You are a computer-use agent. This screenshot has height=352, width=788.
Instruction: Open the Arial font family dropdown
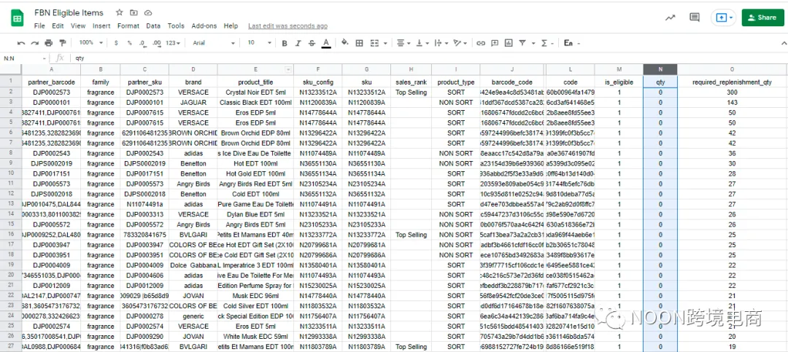pyautogui.click(x=212, y=43)
